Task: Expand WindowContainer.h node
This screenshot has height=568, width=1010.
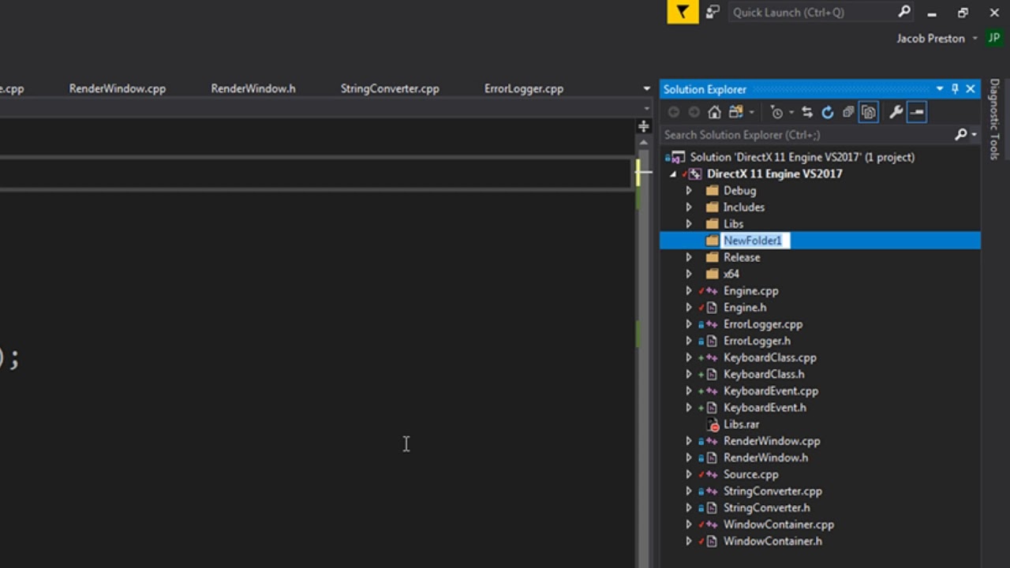Action: pos(689,541)
